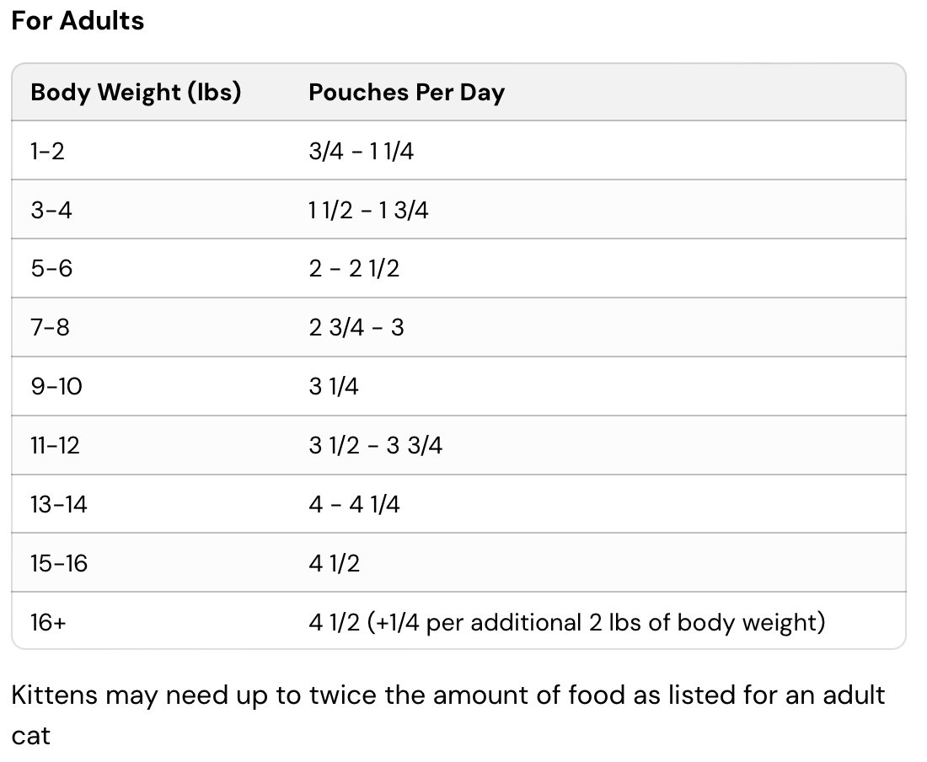The width and height of the screenshot is (927, 762).
Task: Select the "11-12" body weight cell
Action: tap(55, 445)
